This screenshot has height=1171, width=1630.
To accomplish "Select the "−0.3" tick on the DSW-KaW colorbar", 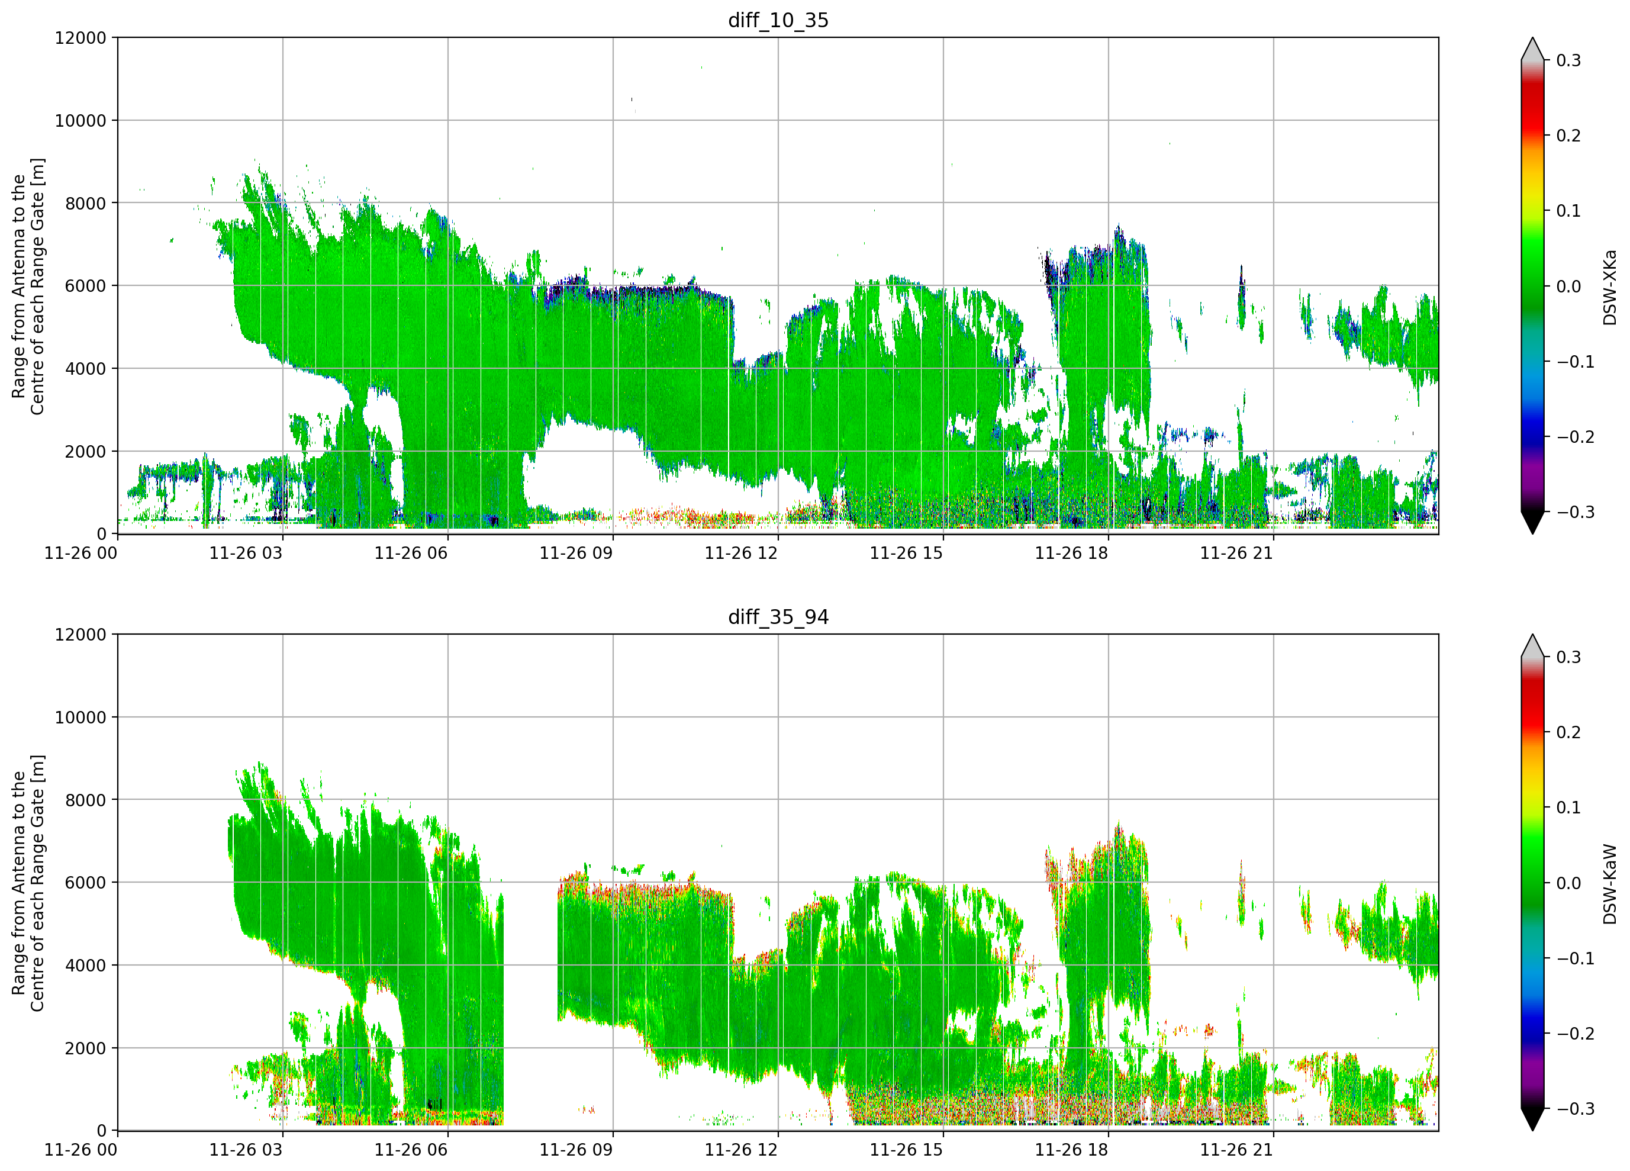I will tap(1576, 1108).
